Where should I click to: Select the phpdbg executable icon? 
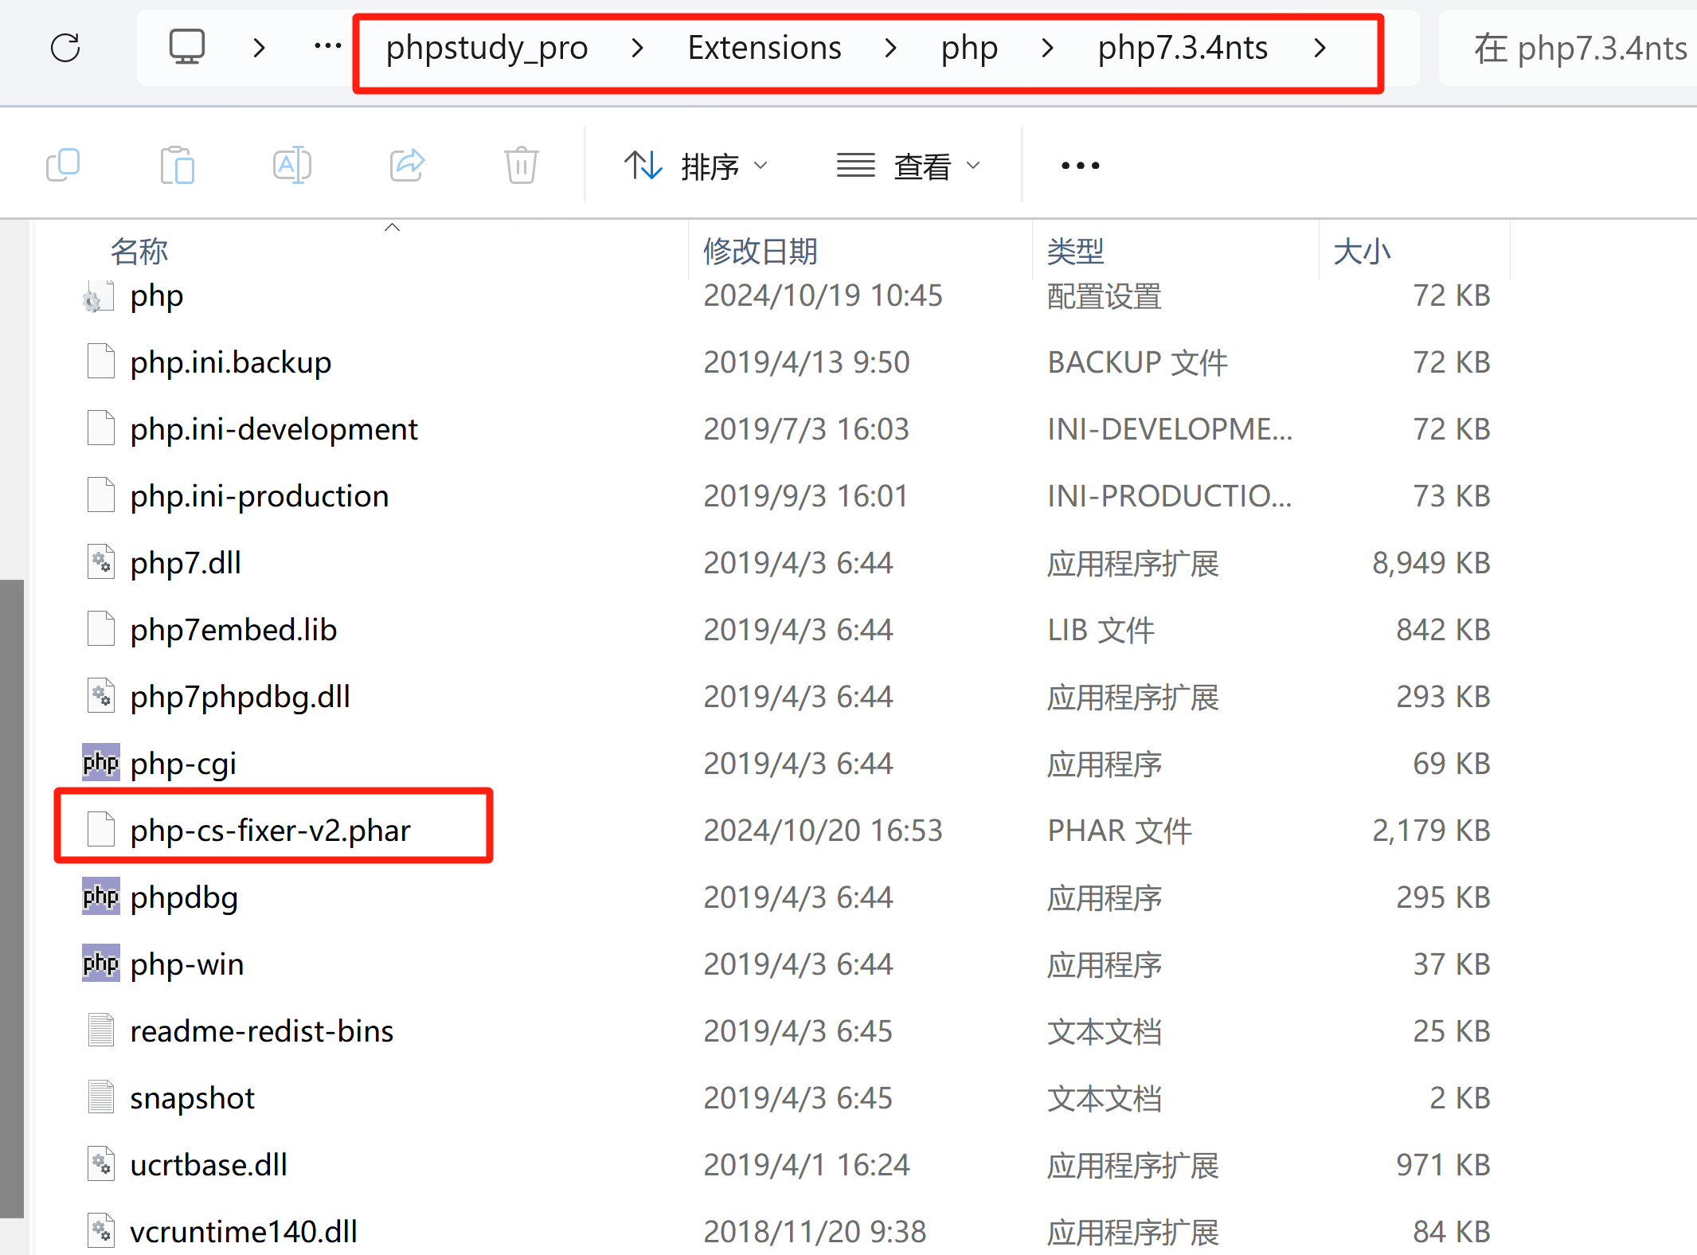[100, 897]
